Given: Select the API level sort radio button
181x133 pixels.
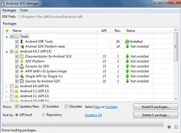Looking at the screenshot, I should pyautogui.click(x=17, y=115).
